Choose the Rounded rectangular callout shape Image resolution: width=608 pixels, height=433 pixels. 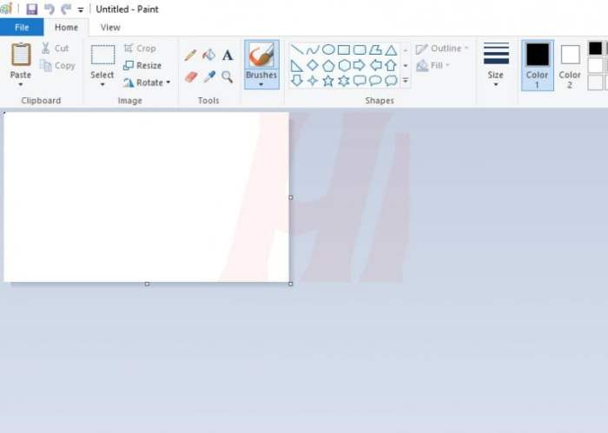(x=360, y=81)
